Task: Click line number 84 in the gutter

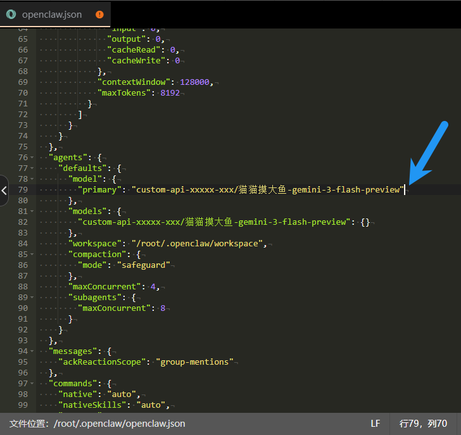Action: pyautogui.click(x=23, y=244)
